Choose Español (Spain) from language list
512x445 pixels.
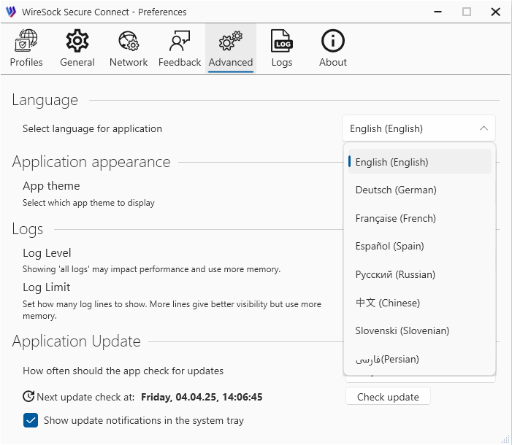click(x=419, y=246)
